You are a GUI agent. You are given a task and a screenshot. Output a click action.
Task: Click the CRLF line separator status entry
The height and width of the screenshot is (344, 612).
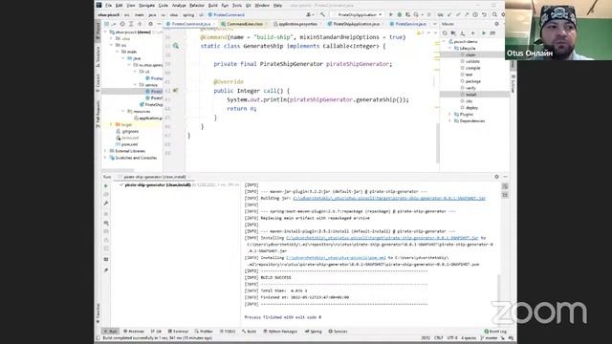click(438, 337)
